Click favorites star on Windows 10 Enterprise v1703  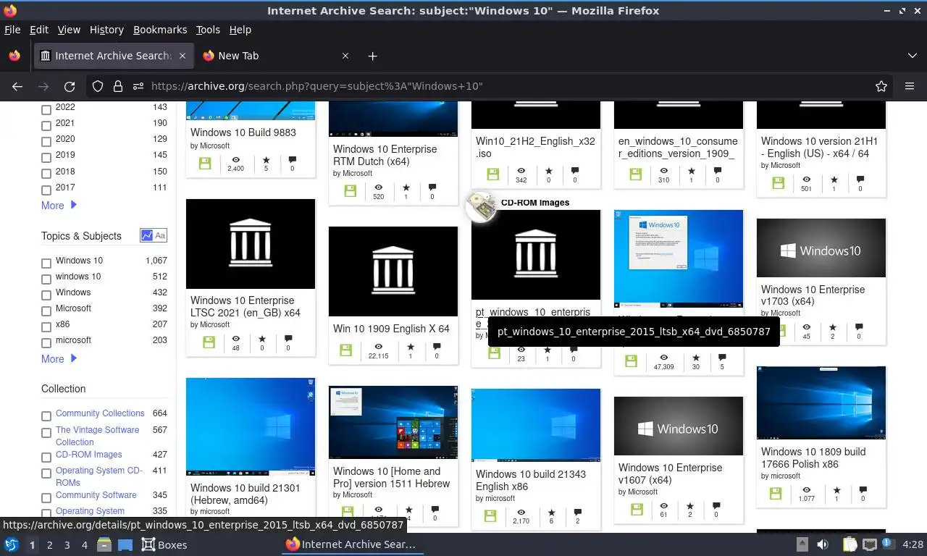coord(833,327)
